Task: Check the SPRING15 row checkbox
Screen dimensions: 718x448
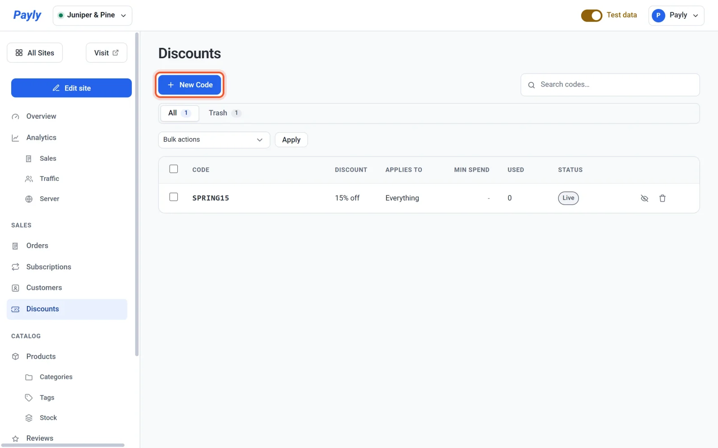Action: click(x=174, y=197)
